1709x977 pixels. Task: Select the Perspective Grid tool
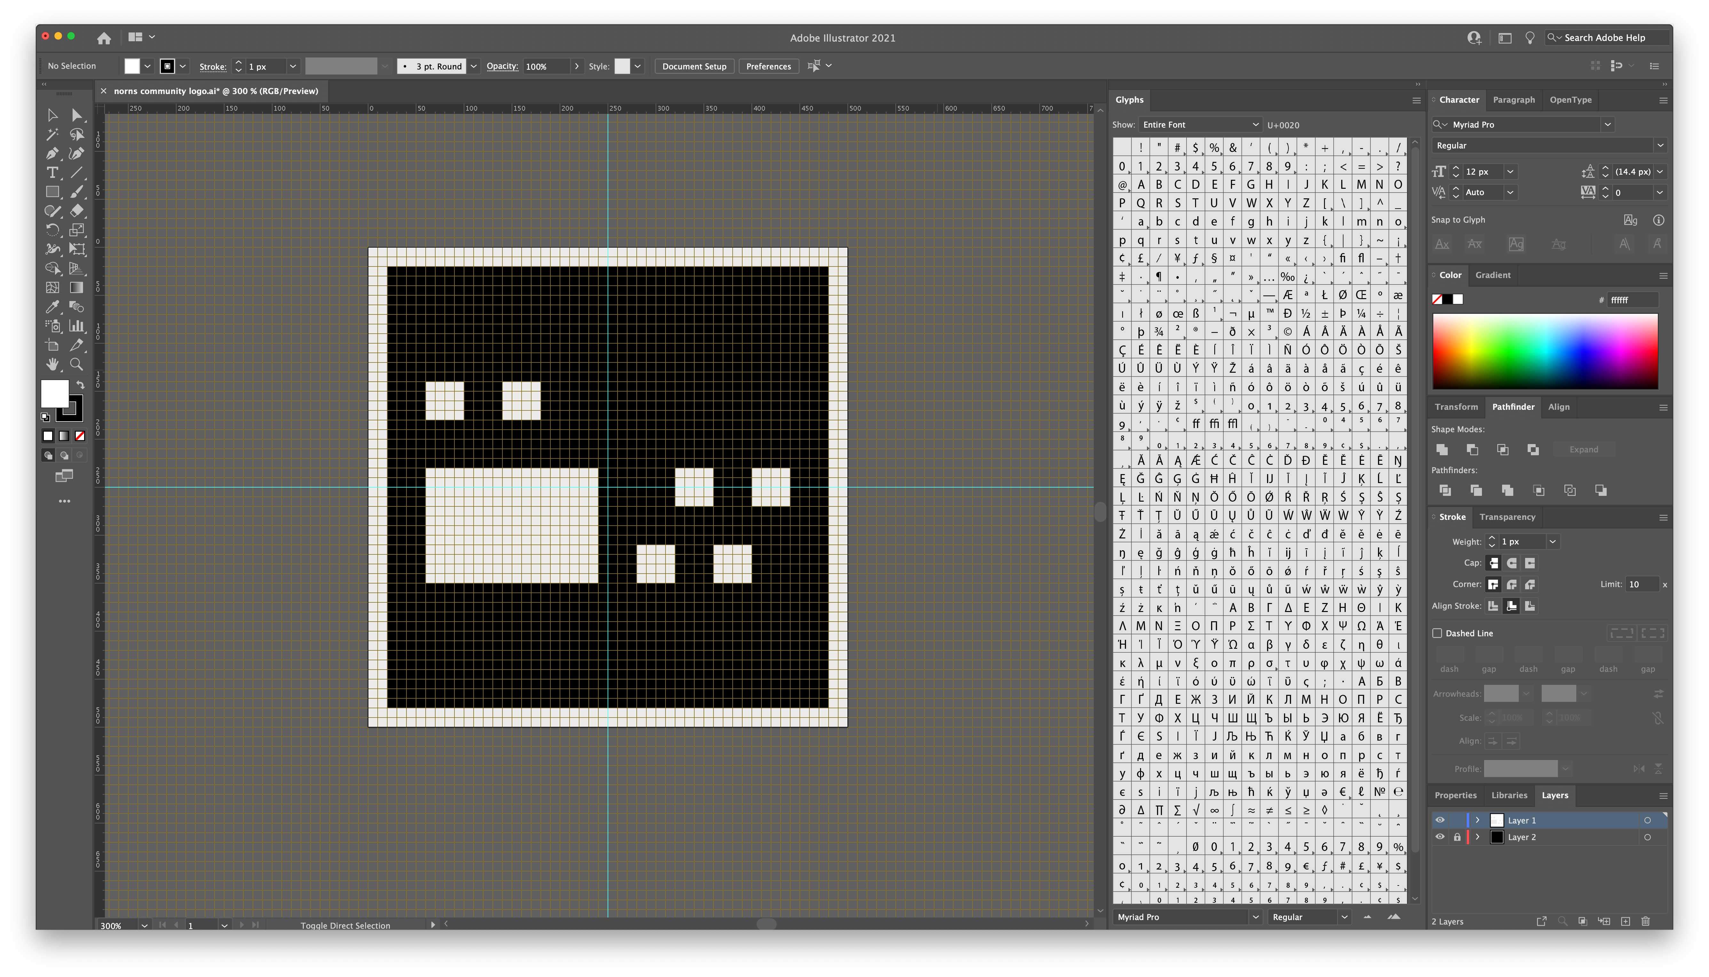pos(77,268)
